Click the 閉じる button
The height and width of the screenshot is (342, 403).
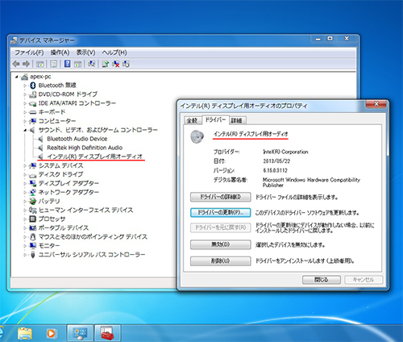click(x=322, y=280)
